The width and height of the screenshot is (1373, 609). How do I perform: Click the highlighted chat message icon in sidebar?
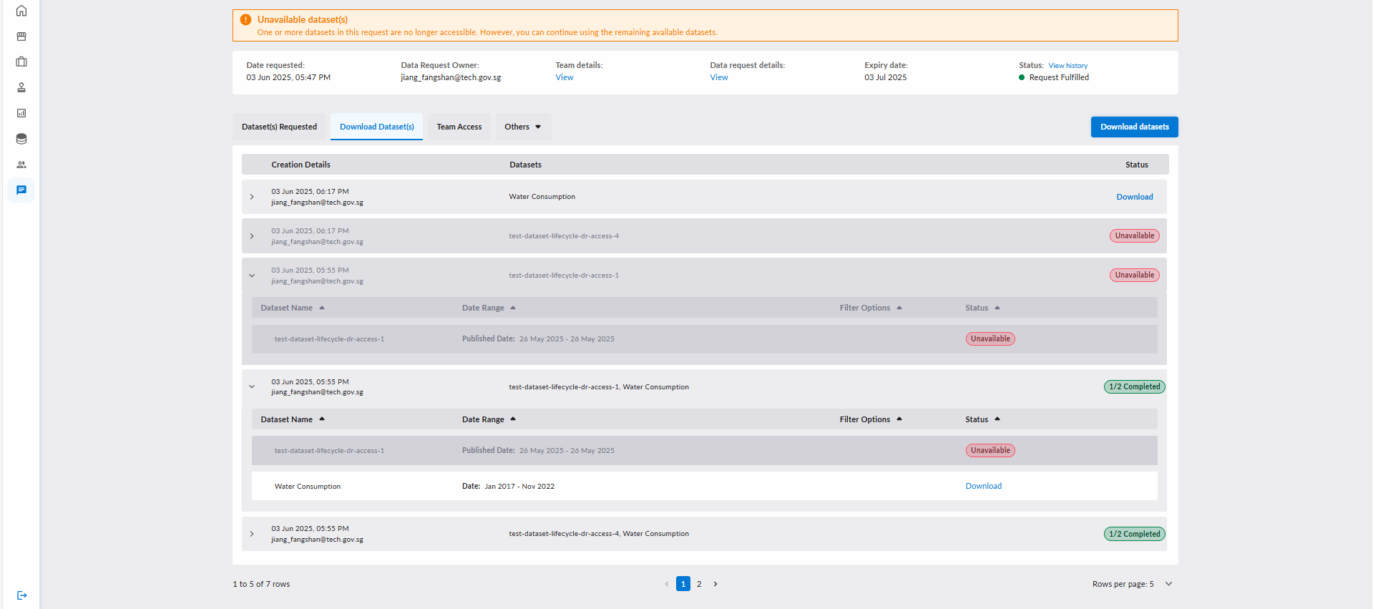coord(21,190)
